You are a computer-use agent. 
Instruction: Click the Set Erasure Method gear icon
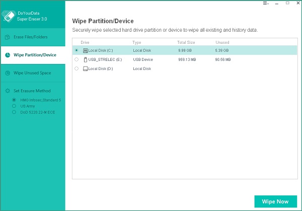pyautogui.click(x=7, y=91)
